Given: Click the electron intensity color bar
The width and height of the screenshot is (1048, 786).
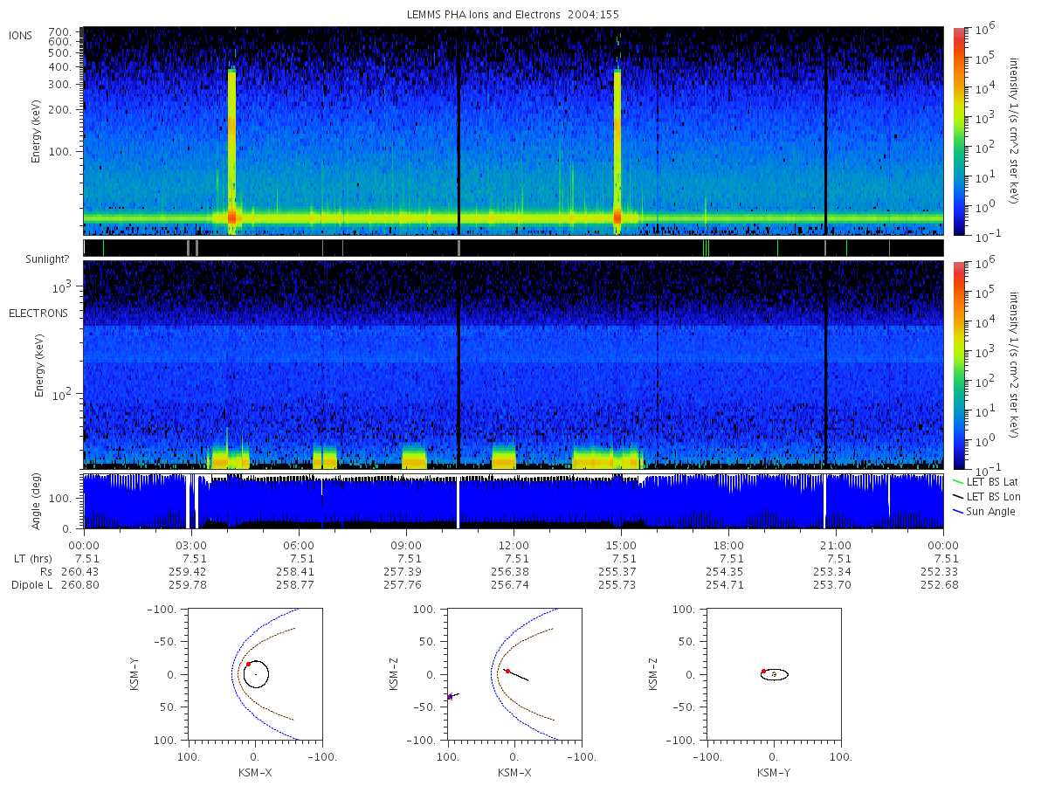Looking at the screenshot, I should pyautogui.click(x=958, y=365).
